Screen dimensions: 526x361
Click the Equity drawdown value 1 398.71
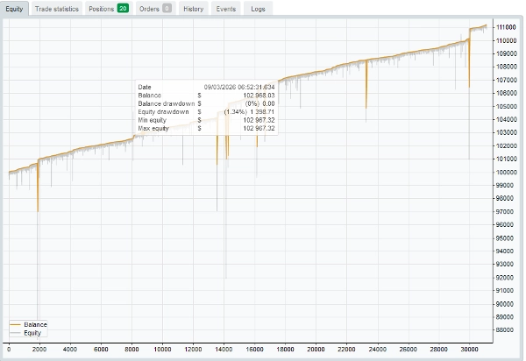point(262,111)
